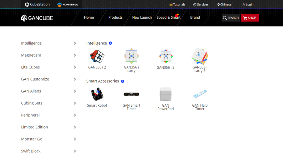Expand the GAN Customize category chevron
The image size is (283, 158).
coord(75,79)
